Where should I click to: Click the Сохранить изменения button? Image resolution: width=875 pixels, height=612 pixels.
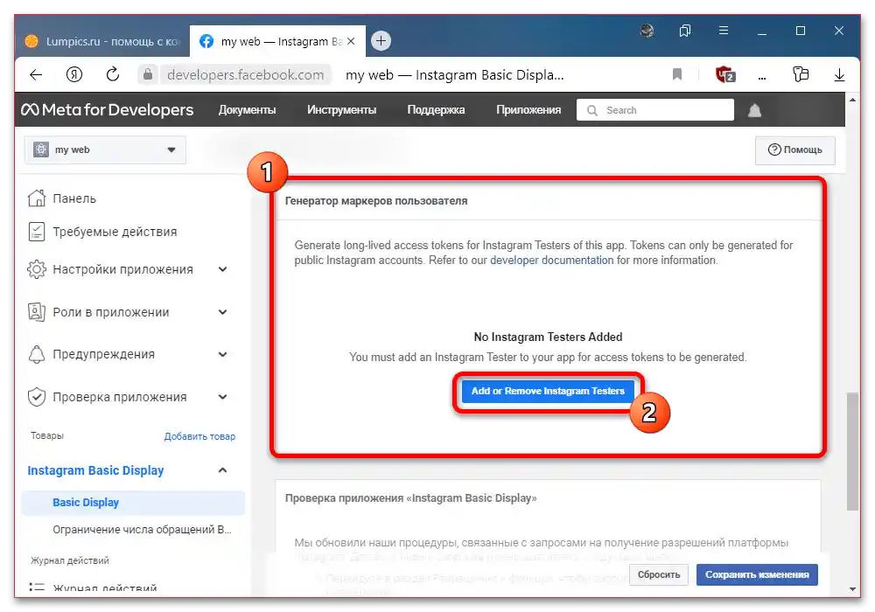tap(756, 574)
